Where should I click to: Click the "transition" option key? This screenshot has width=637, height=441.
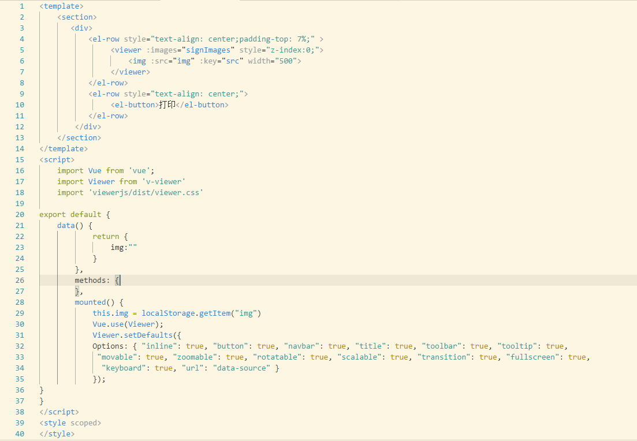click(444, 357)
